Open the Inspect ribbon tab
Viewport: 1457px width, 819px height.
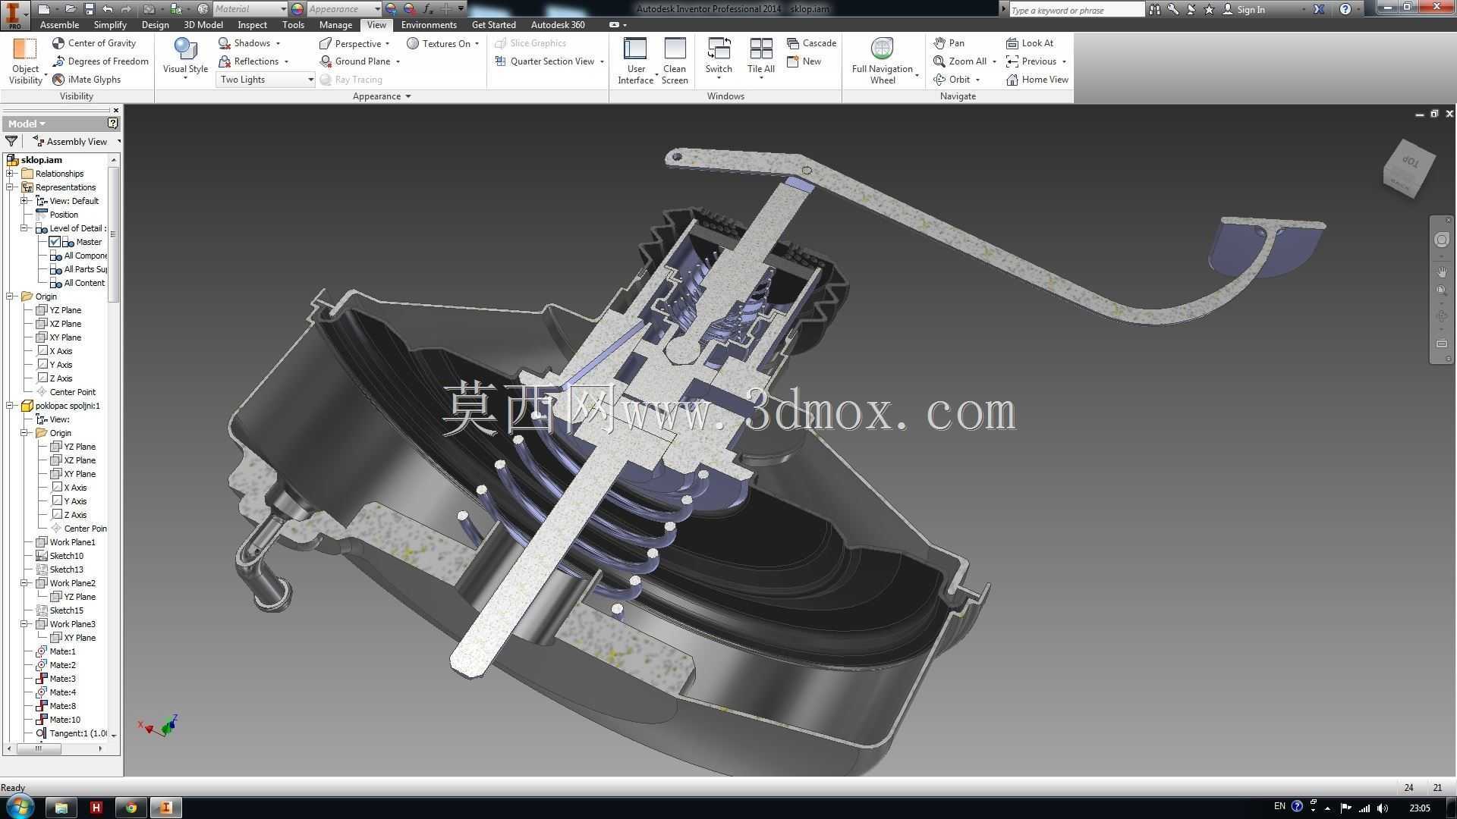(x=253, y=25)
